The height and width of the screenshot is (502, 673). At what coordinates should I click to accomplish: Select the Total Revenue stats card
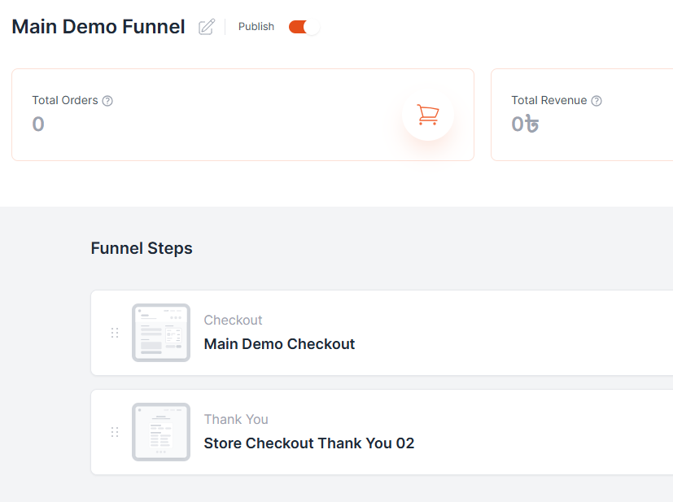pyautogui.click(x=582, y=115)
